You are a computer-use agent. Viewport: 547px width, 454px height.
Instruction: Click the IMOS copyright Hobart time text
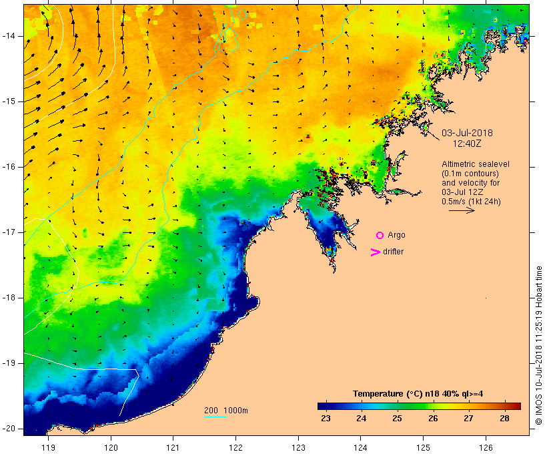click(538, 345)
